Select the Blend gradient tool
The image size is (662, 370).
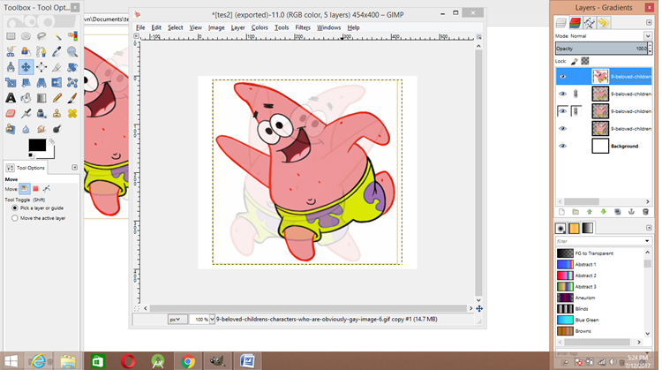[x=41, y=98]
